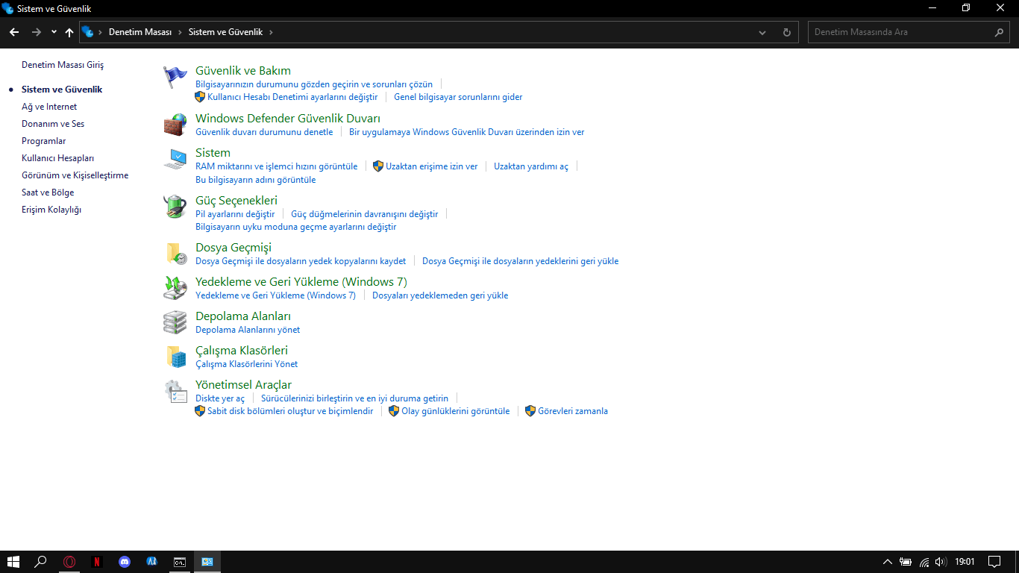Open Discord from the taskbar
The height and width of the screenshot is (573, 1019).
tap(125, 562)
